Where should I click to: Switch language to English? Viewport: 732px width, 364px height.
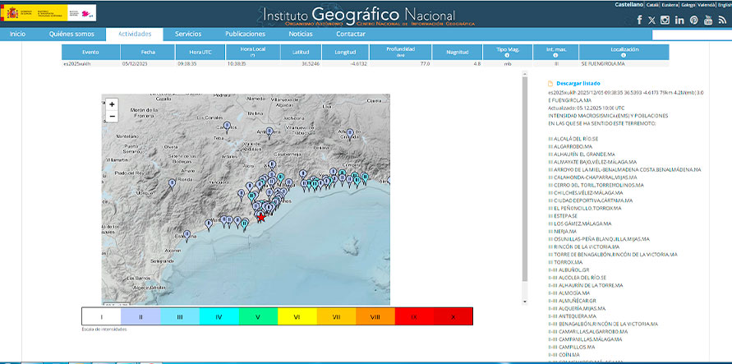coord(723,5)
